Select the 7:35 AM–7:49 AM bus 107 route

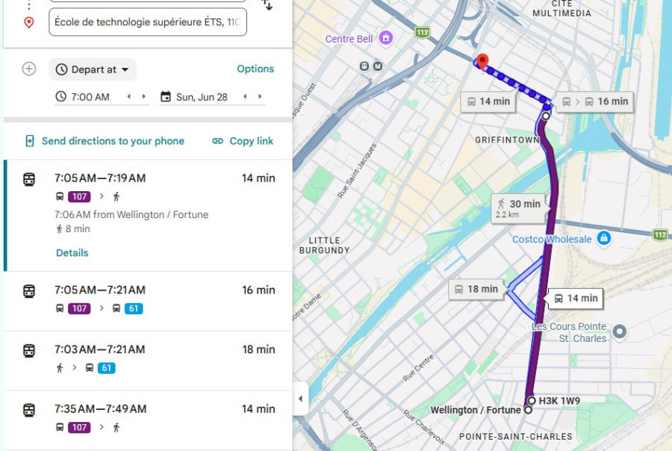148,420
